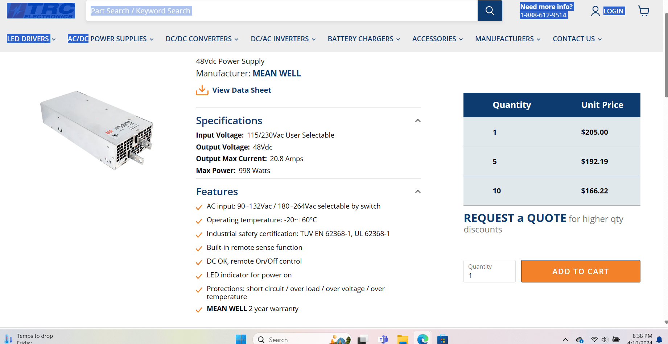Click the Unit Price column header
This screenshot has height=344, width=668.
coord(602,105)
